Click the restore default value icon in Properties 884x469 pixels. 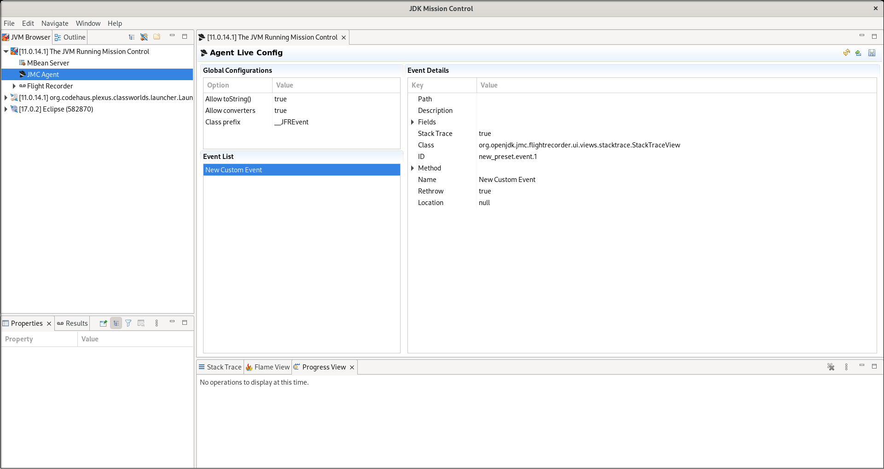coord(141,323)
